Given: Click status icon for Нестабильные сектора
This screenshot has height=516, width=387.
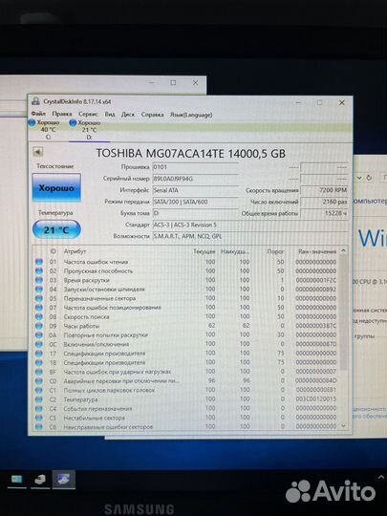Looking at the screenshot, I should click(x=39, y=418).
